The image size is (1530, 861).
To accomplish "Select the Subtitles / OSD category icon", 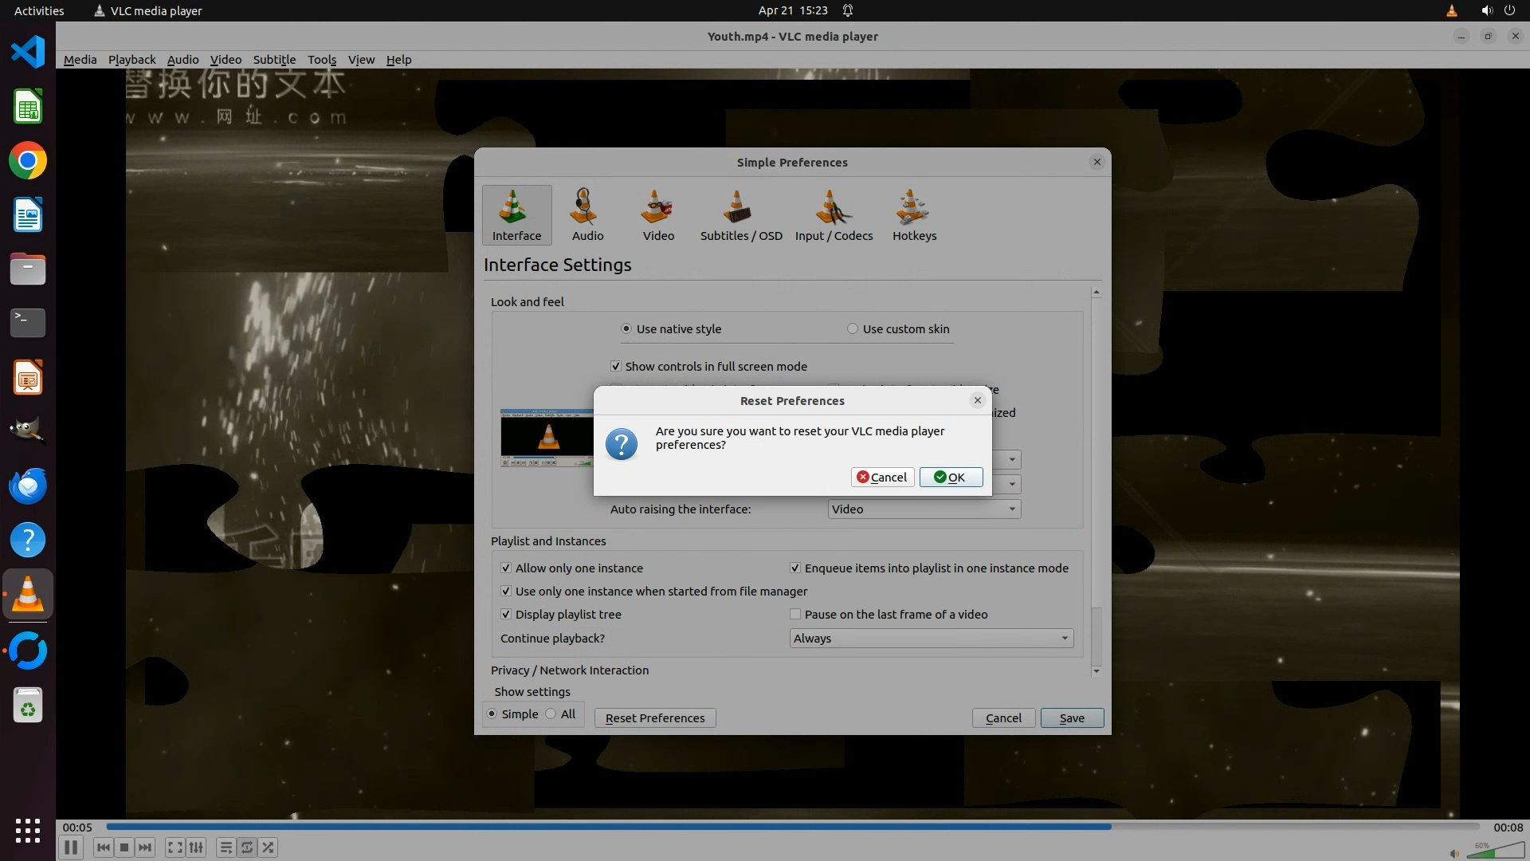I will pyautogui.click(x=740, y=214).
